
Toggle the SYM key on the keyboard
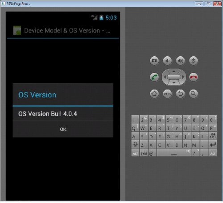144,153
